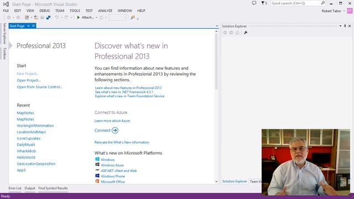The height and width of the screenshot is (199, 354).
Task: Switch to Find Symbol Results tab
Action: tap(53, 188)
